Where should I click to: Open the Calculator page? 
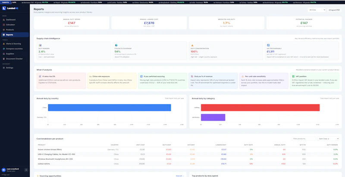15,25
